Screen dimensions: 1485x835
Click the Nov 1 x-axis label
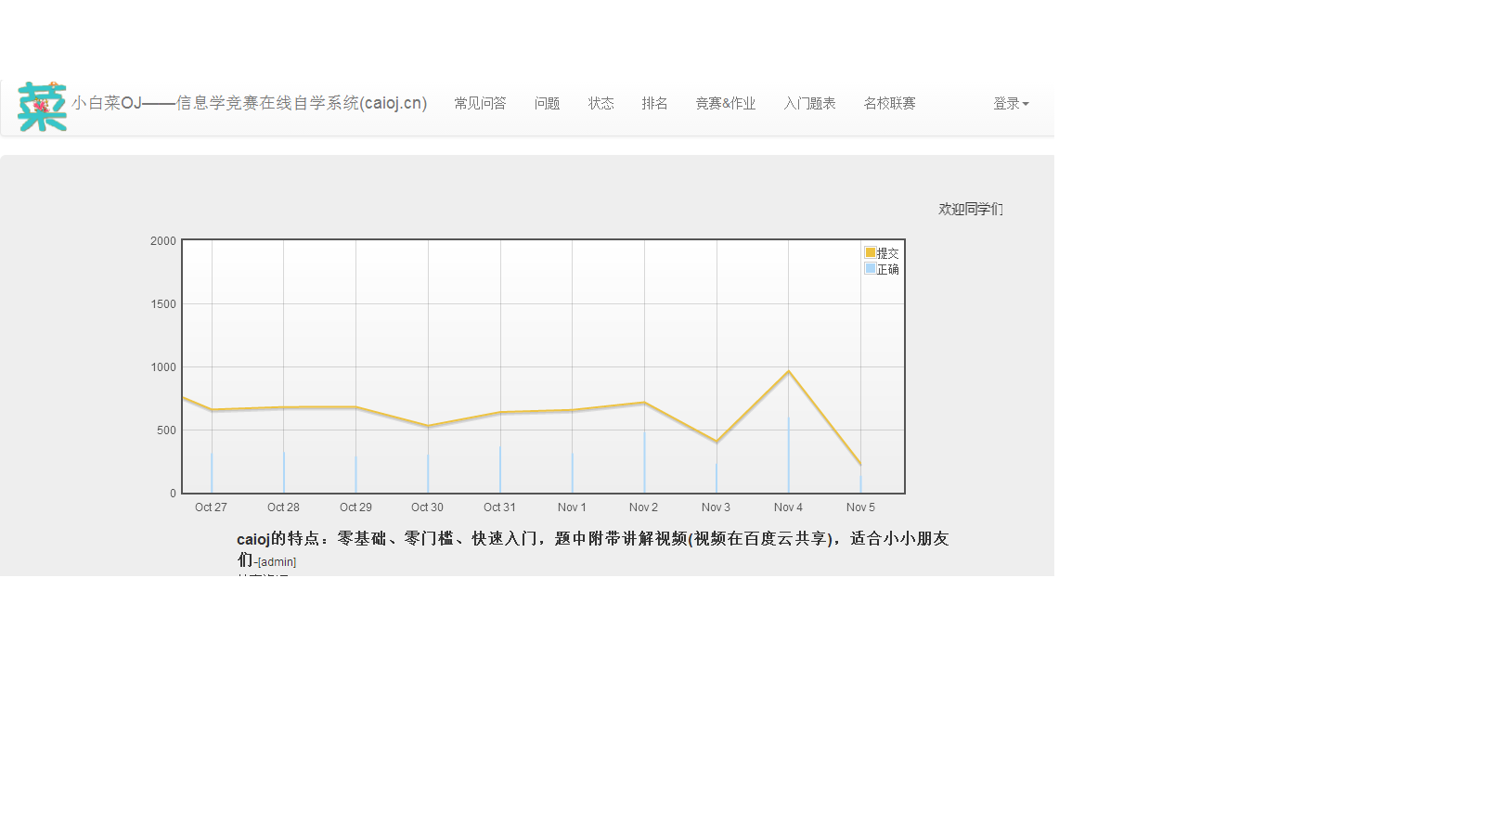click(x=572, y=507)
